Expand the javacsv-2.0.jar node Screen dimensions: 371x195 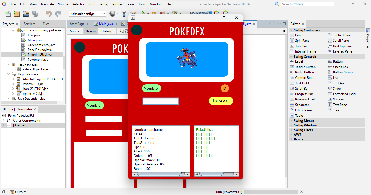click(x=13, y=84)
